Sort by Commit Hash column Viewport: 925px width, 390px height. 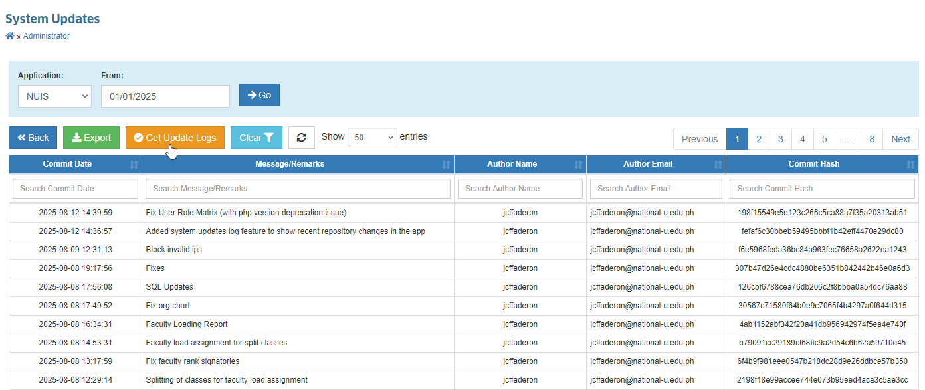910,164
